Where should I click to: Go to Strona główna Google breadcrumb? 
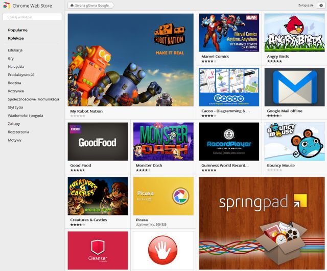pos(92,6)
